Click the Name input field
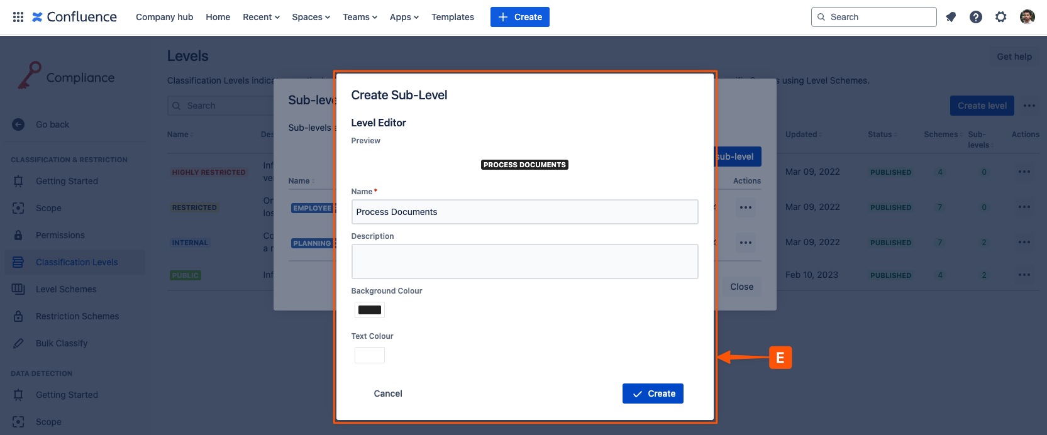 point(524,212)
